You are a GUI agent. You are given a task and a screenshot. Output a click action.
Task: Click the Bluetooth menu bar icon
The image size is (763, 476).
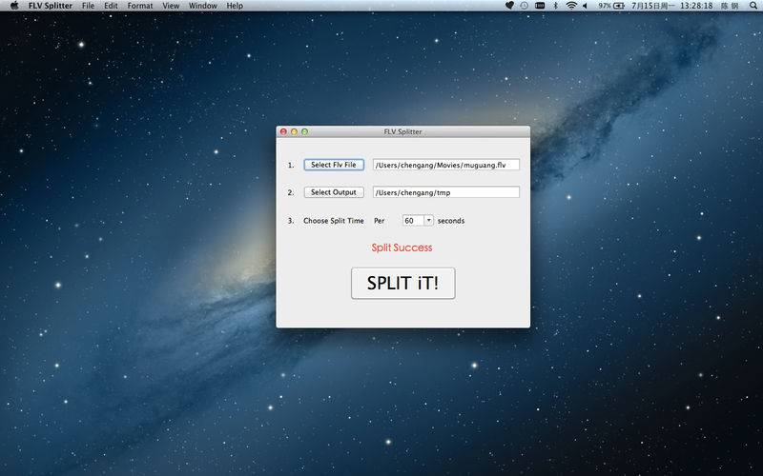(556, 6)
